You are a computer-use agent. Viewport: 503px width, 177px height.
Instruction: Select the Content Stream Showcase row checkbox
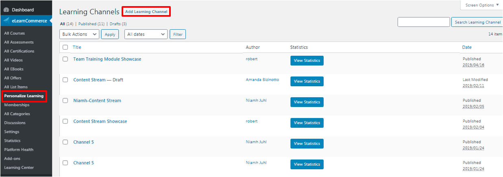tap(65, 121)
